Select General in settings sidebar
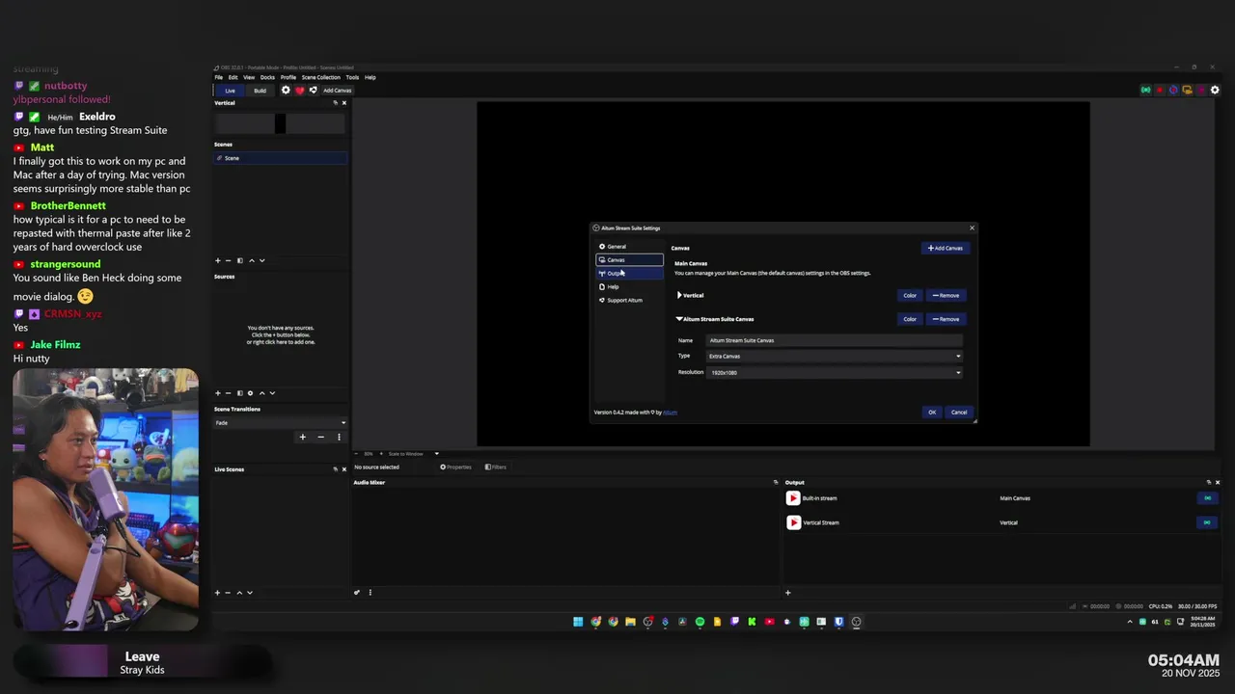 tap(629, 247)
